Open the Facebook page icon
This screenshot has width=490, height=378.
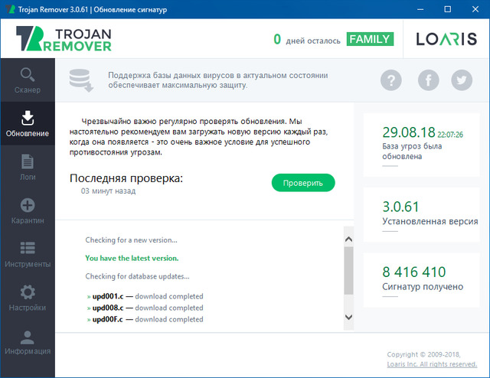426,80
